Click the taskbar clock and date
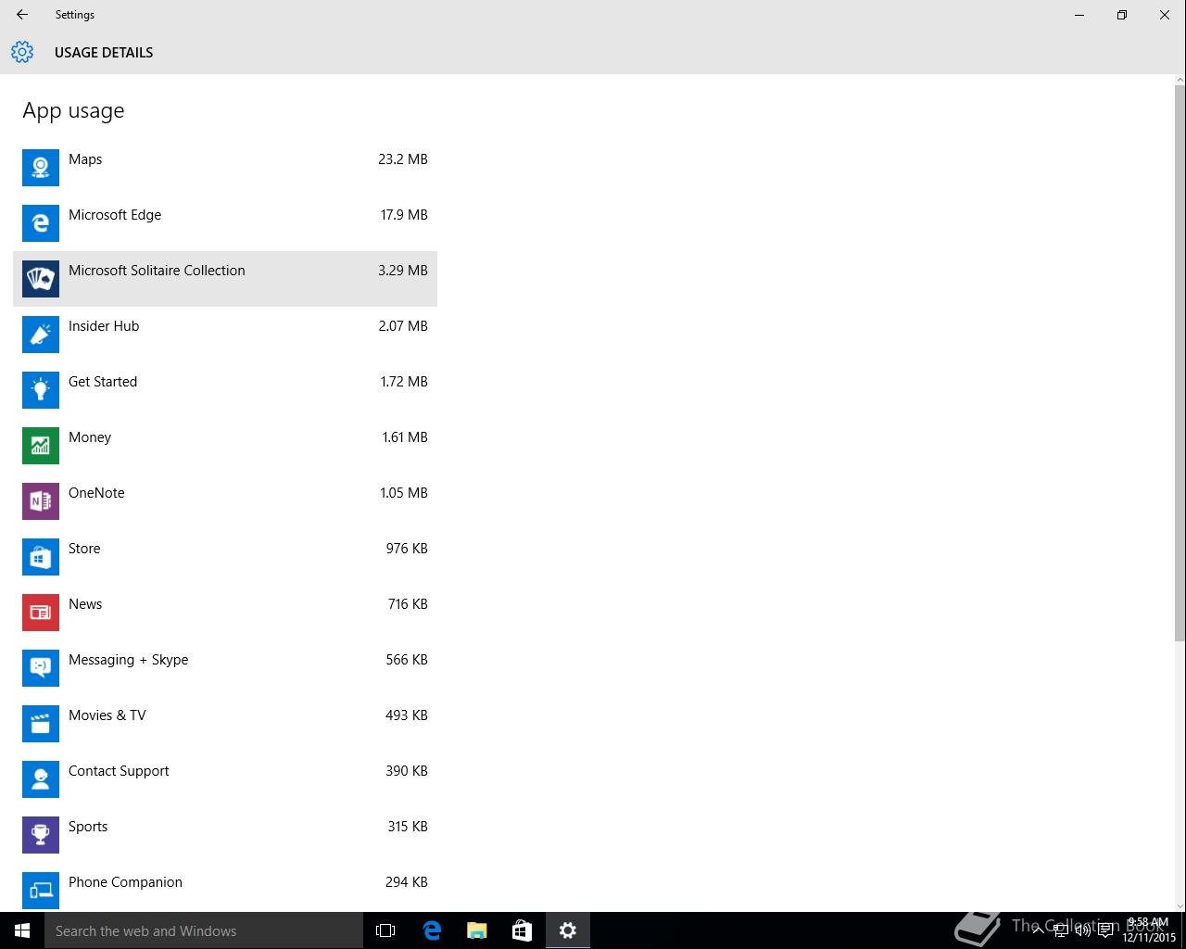This screenshot has width=1186, height=949. (x=1149, y=930)
